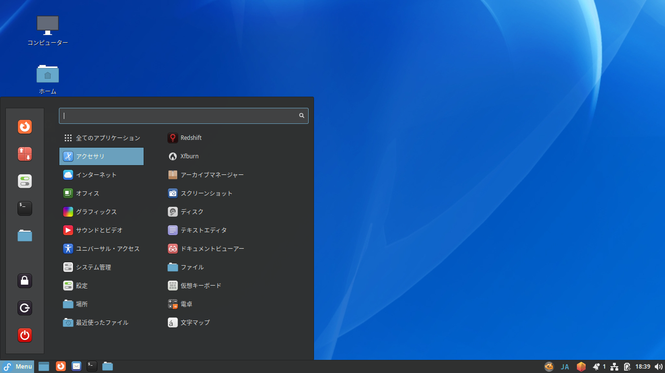Lock the screen using the padlock icon
Screen dimensions: 665x373
[x=24, y=280]
